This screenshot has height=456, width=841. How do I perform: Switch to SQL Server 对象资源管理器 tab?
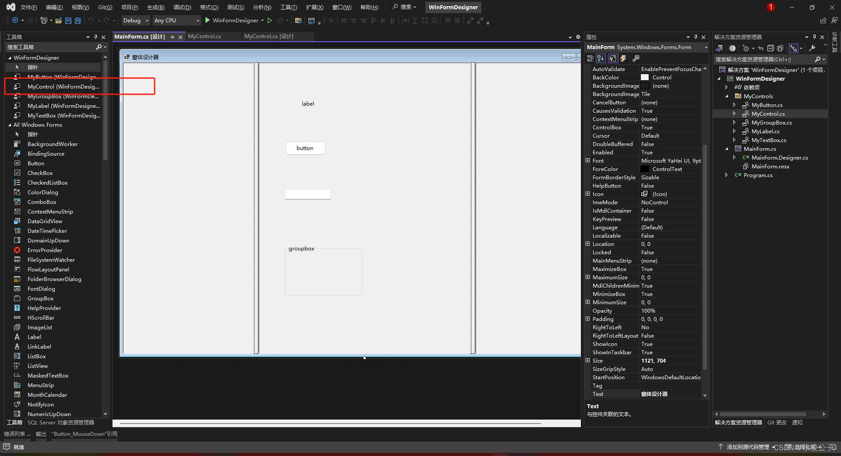61,423
